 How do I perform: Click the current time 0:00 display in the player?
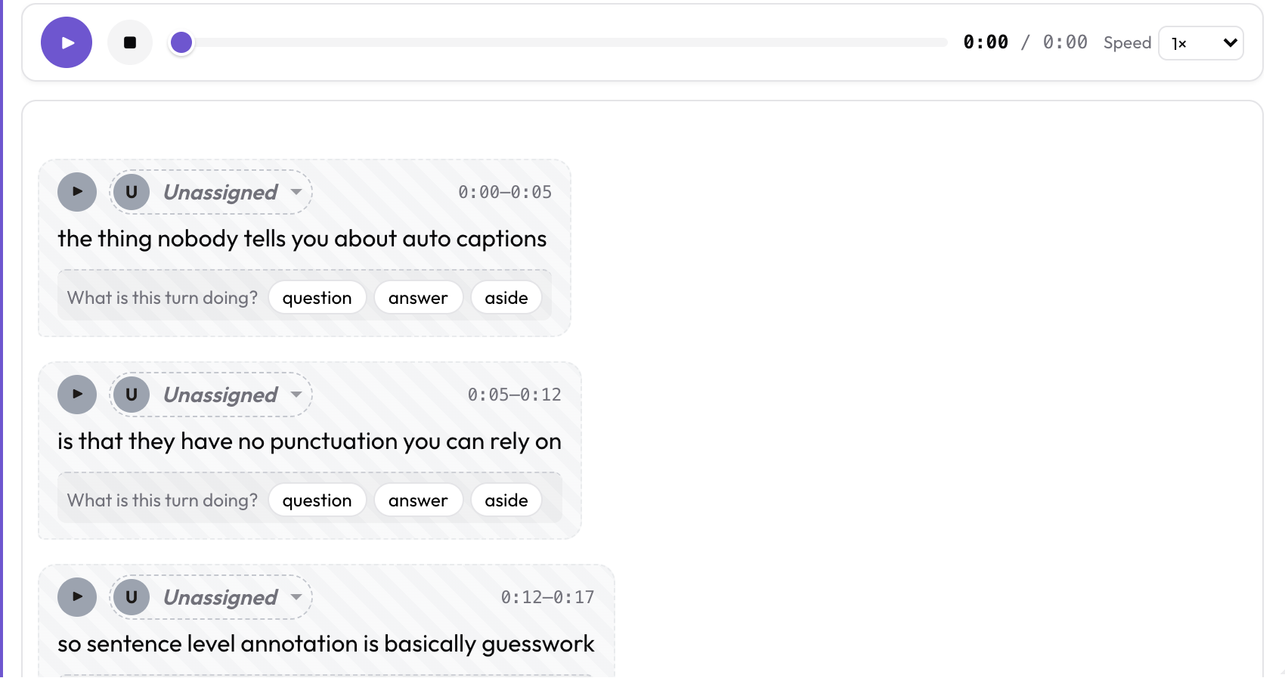[x=986, y=42]
